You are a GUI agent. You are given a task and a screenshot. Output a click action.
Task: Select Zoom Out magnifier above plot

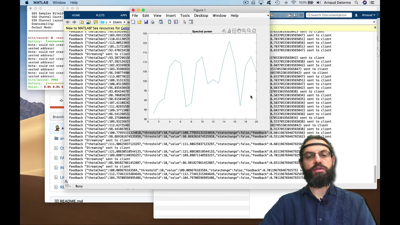coord(249,31)
